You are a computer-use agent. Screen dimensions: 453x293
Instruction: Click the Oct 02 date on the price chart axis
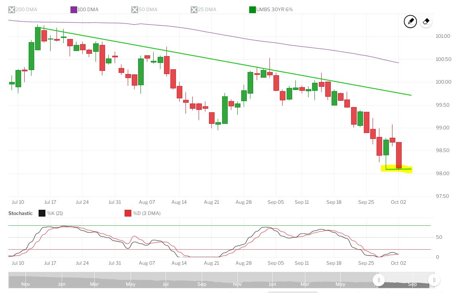[398, 202]
